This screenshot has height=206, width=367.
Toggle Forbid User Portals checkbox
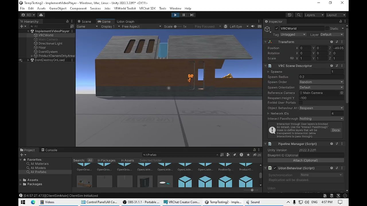300,103
